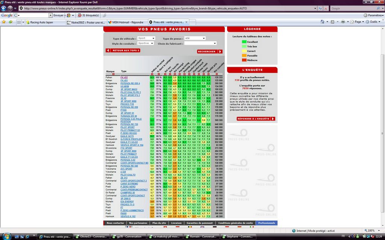Image resolution: width=385 pixels, height=240 pixels.
Task: Open the Paramètres dropdown in Google toolbar
Action: 373,15
